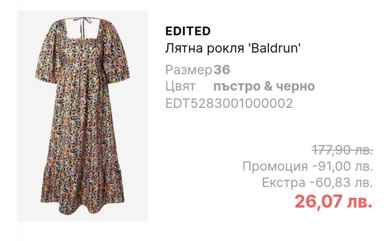Viewport: 391px width, 241px height.
Task: Click the article number EDT5283001000002
Action: (229, 104)
